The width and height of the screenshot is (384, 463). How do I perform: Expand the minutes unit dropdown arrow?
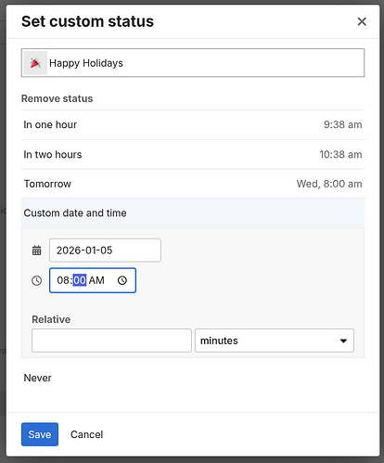pos(343,341)
